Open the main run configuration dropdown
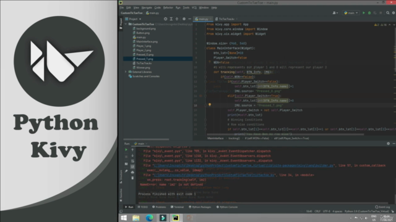Viewport: 396px width, 222px height. (351, 13)
